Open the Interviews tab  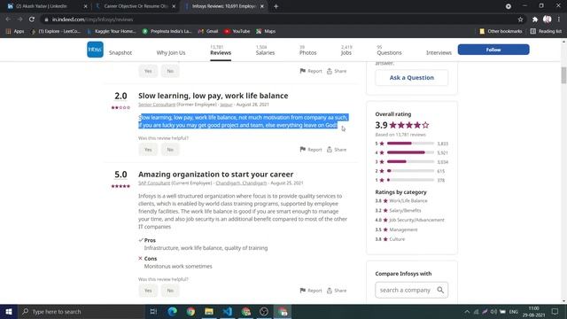439,53
